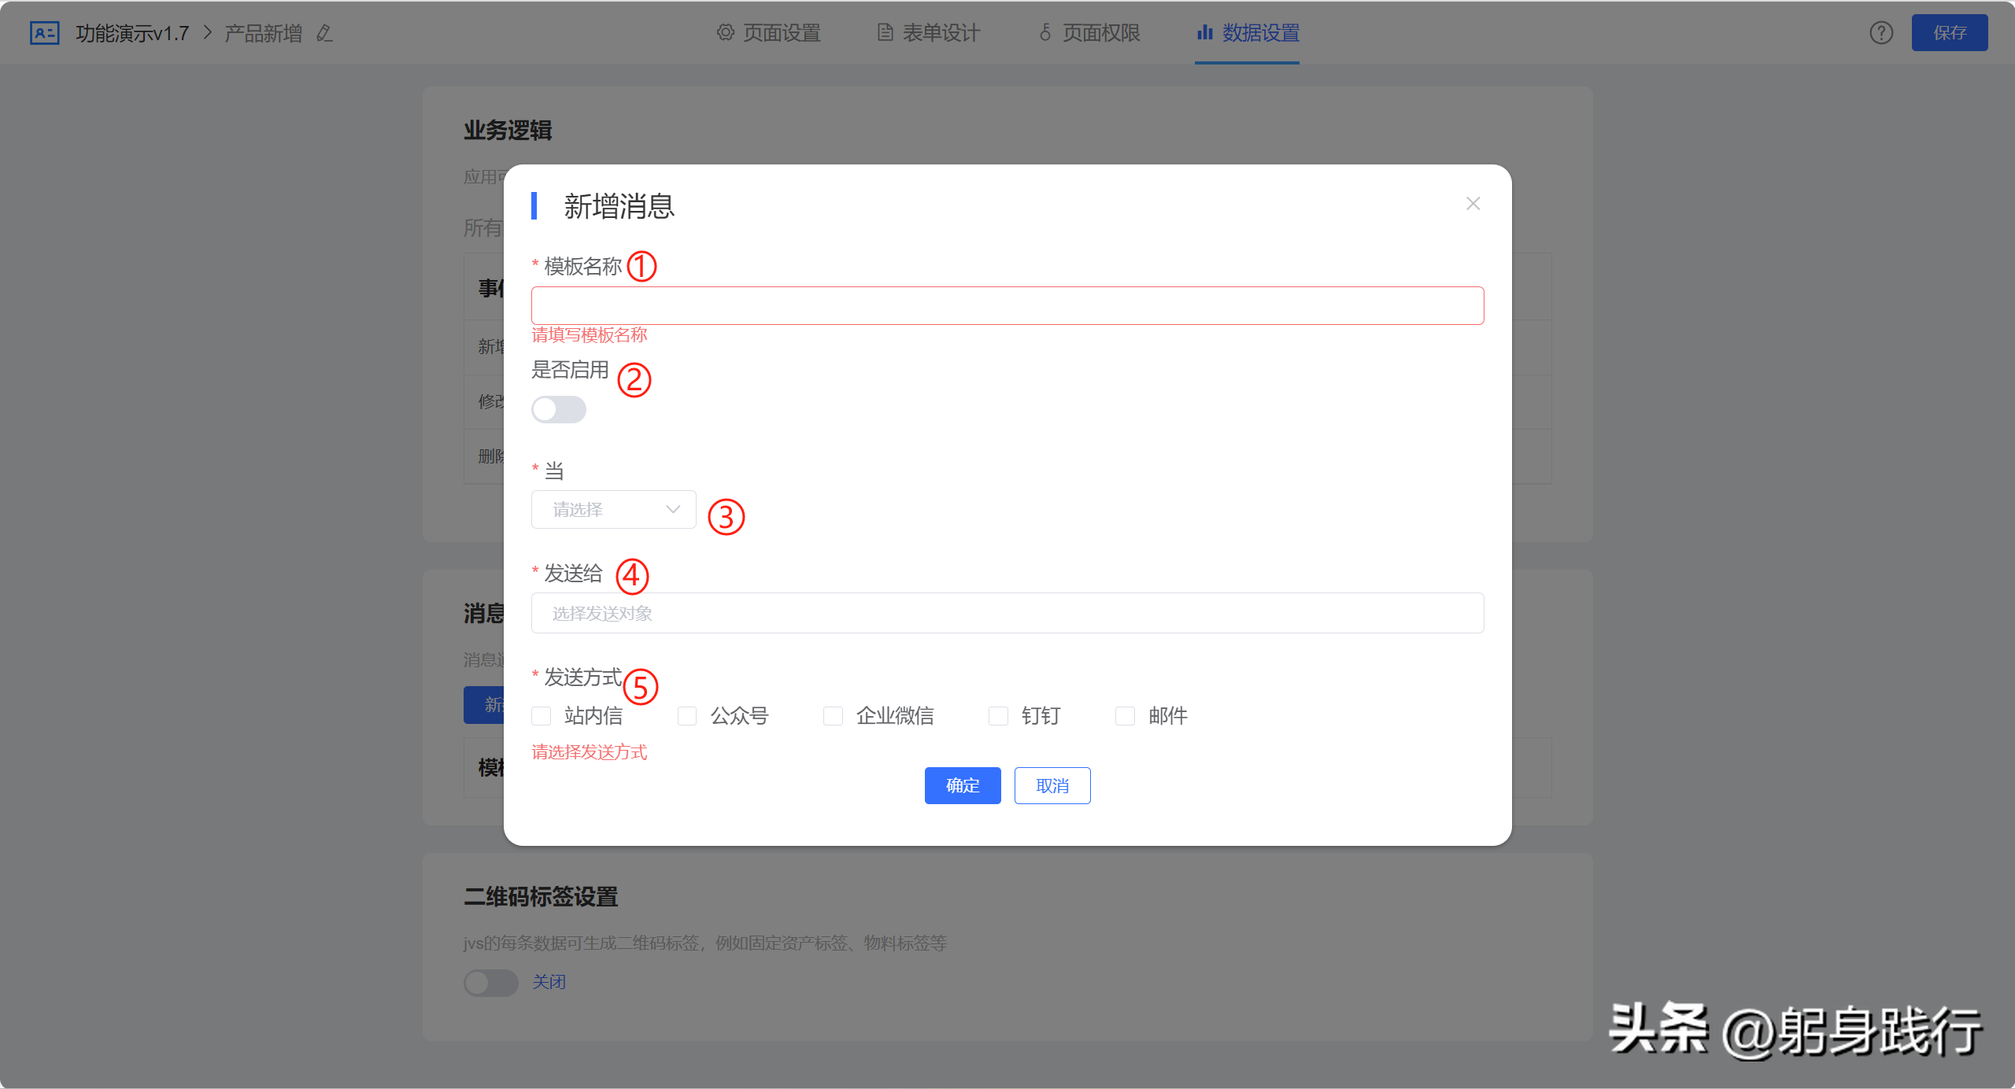Screen dimensions: 2015x1089
Task: Click the 产品新增 page title
Action: coord(264,33)
